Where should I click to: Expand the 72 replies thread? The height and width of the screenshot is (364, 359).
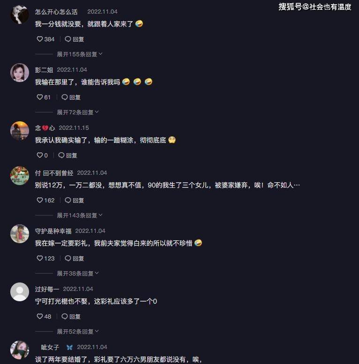(x=78, y=112)
